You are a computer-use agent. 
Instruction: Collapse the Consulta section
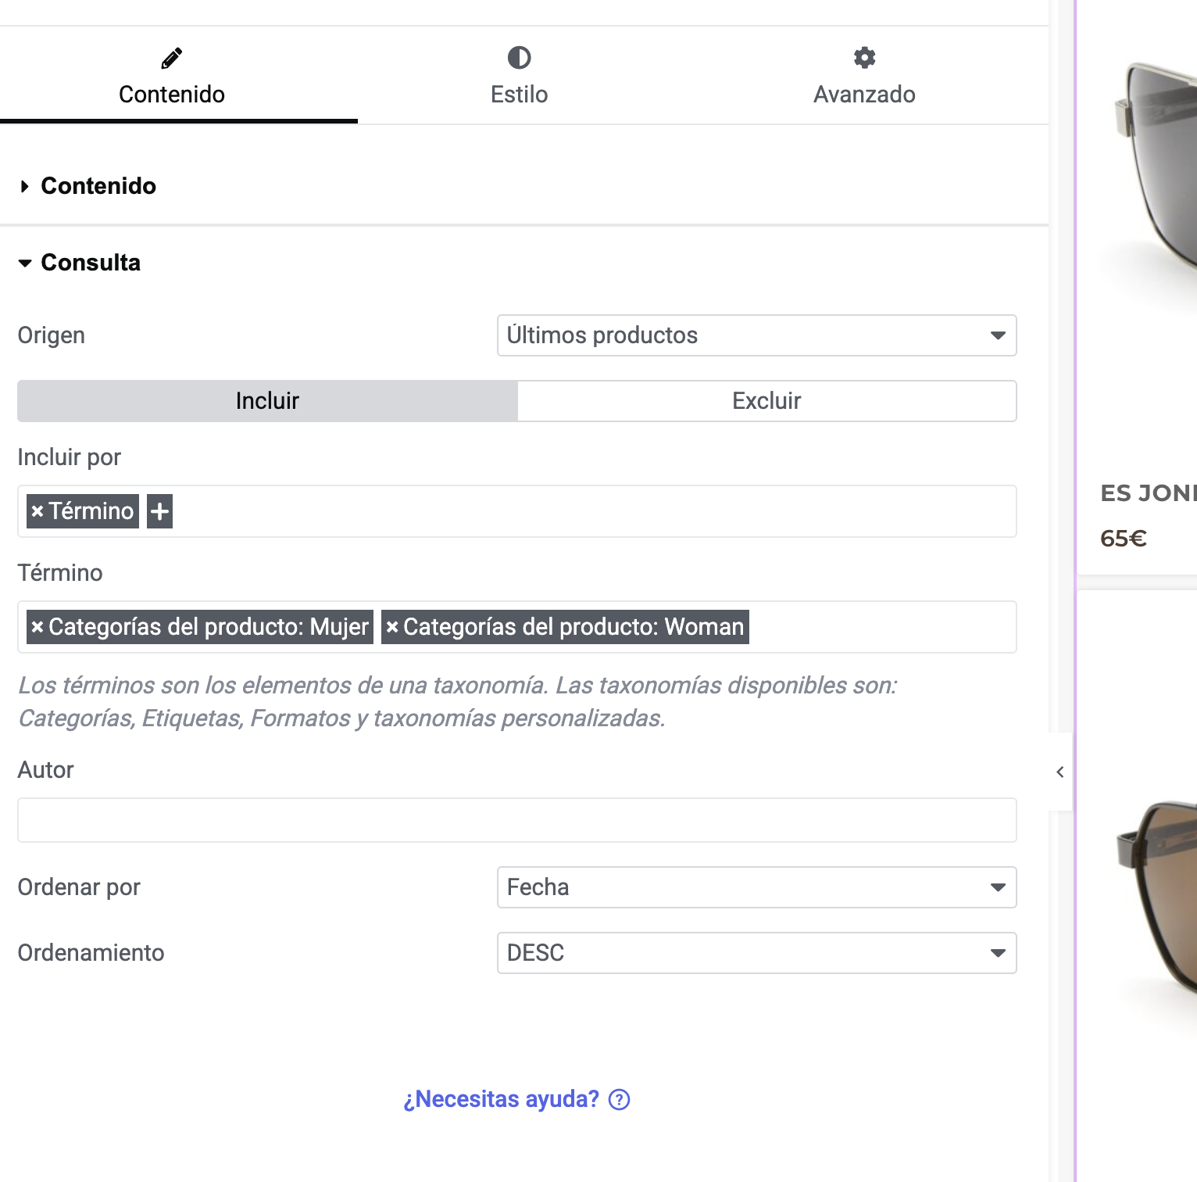pyautogui.click(x=91, y=263)
